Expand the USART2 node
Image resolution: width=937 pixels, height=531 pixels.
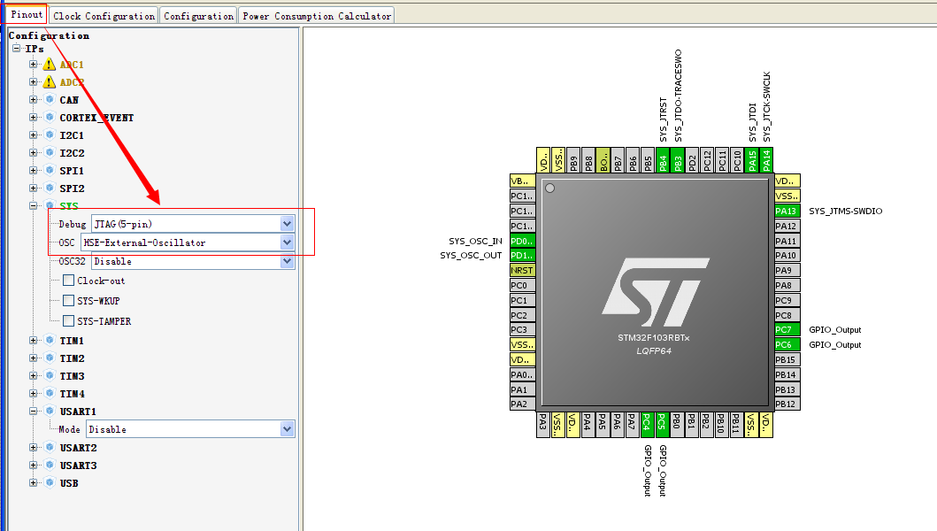pos(34,447)
